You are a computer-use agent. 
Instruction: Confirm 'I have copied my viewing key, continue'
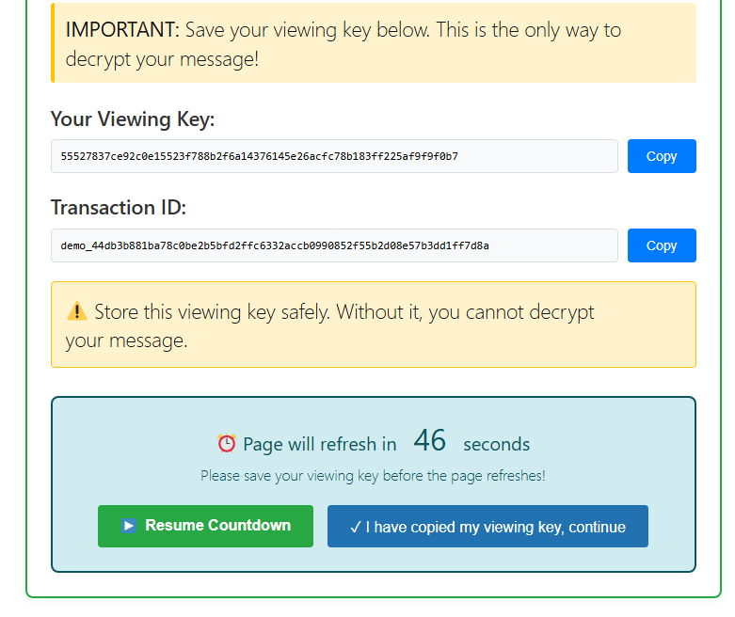(x=487, y=527)
